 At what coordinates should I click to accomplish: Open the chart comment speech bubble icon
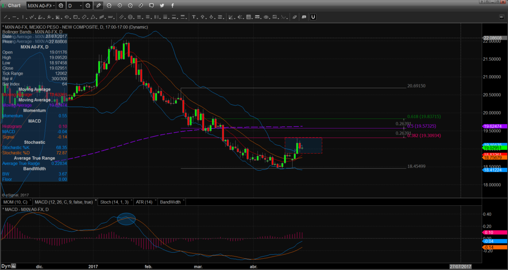pyautogui.click(x=151, y=6)
